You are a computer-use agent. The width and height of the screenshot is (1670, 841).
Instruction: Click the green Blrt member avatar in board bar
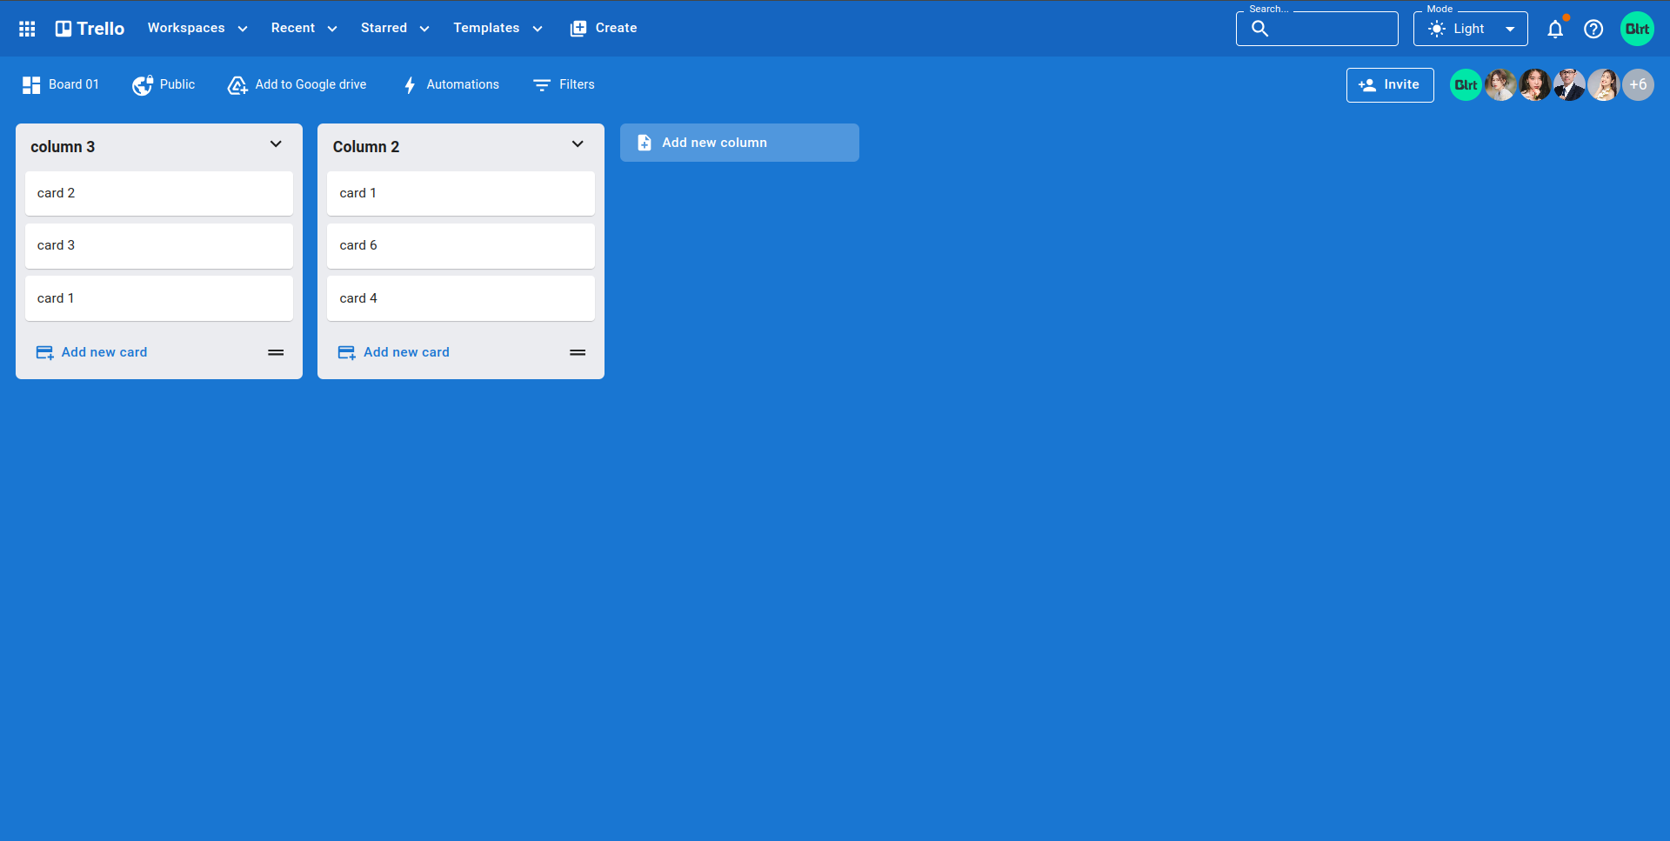[x=1466, y=84]
